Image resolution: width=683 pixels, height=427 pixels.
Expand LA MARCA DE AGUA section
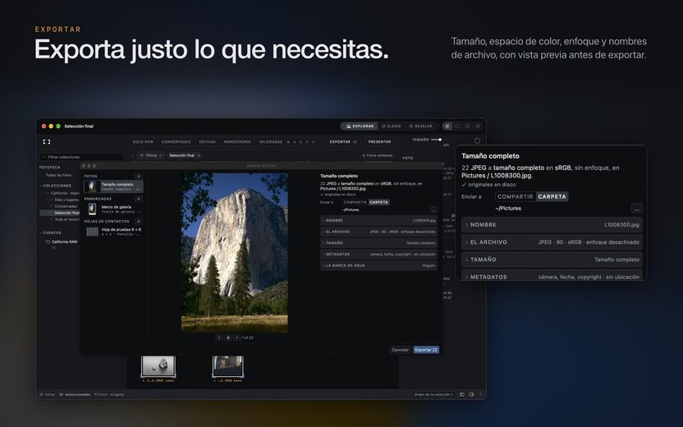coord(378,265)
